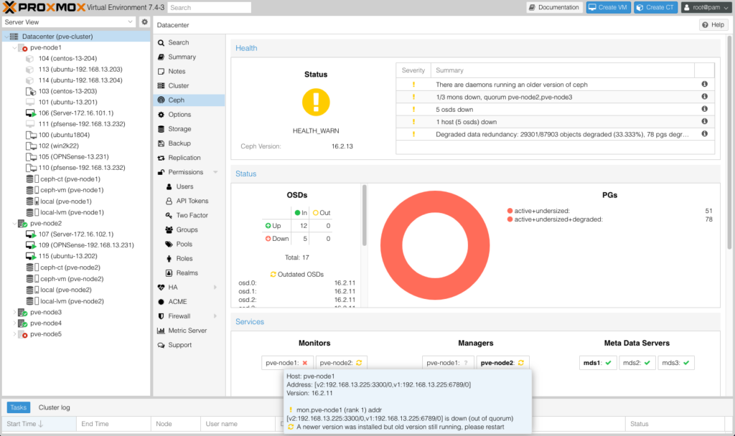Expand the HA submenu arrow
The height and width of the screenshot is (436, 735).
[x=215, y=288]
